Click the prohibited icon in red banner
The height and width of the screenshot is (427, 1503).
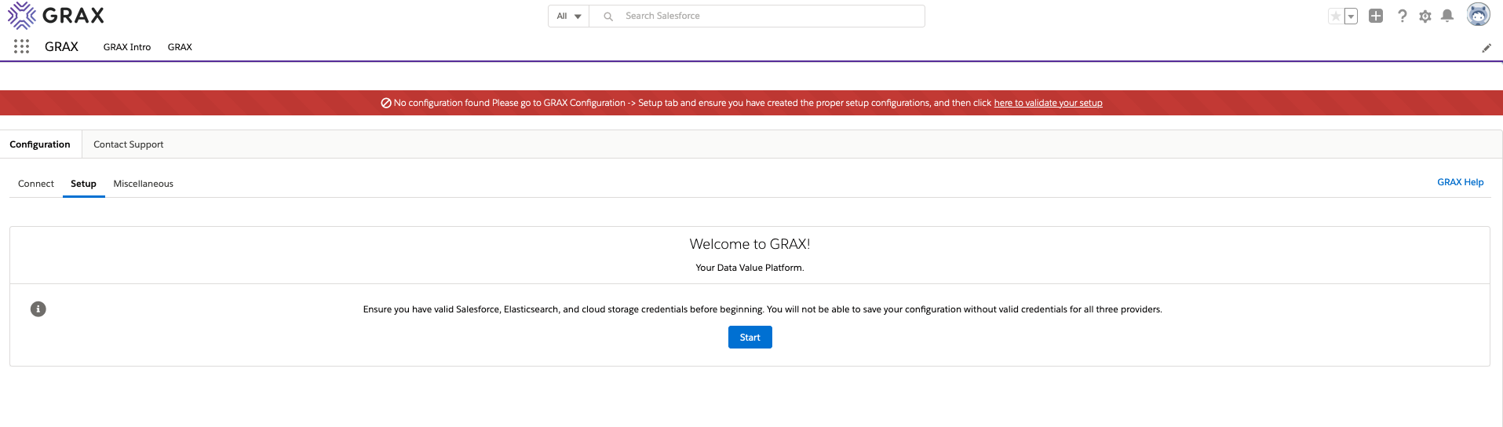click(386, 103)
